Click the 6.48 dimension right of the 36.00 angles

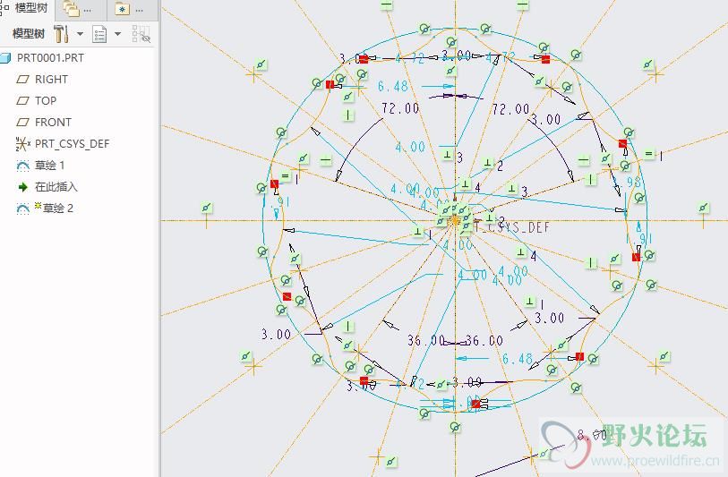[x=518, y=359]
